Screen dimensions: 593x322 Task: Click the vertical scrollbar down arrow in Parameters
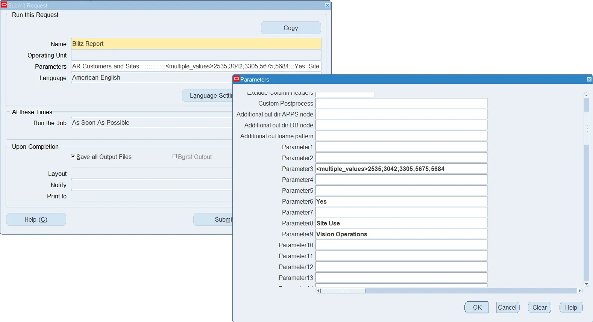coord(586,284)
